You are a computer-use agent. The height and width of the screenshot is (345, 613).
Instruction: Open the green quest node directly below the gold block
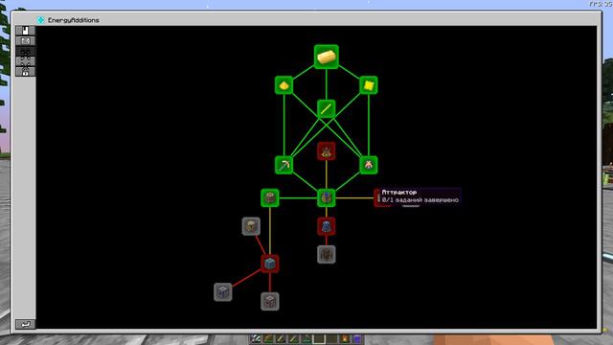tap(368, 165)
